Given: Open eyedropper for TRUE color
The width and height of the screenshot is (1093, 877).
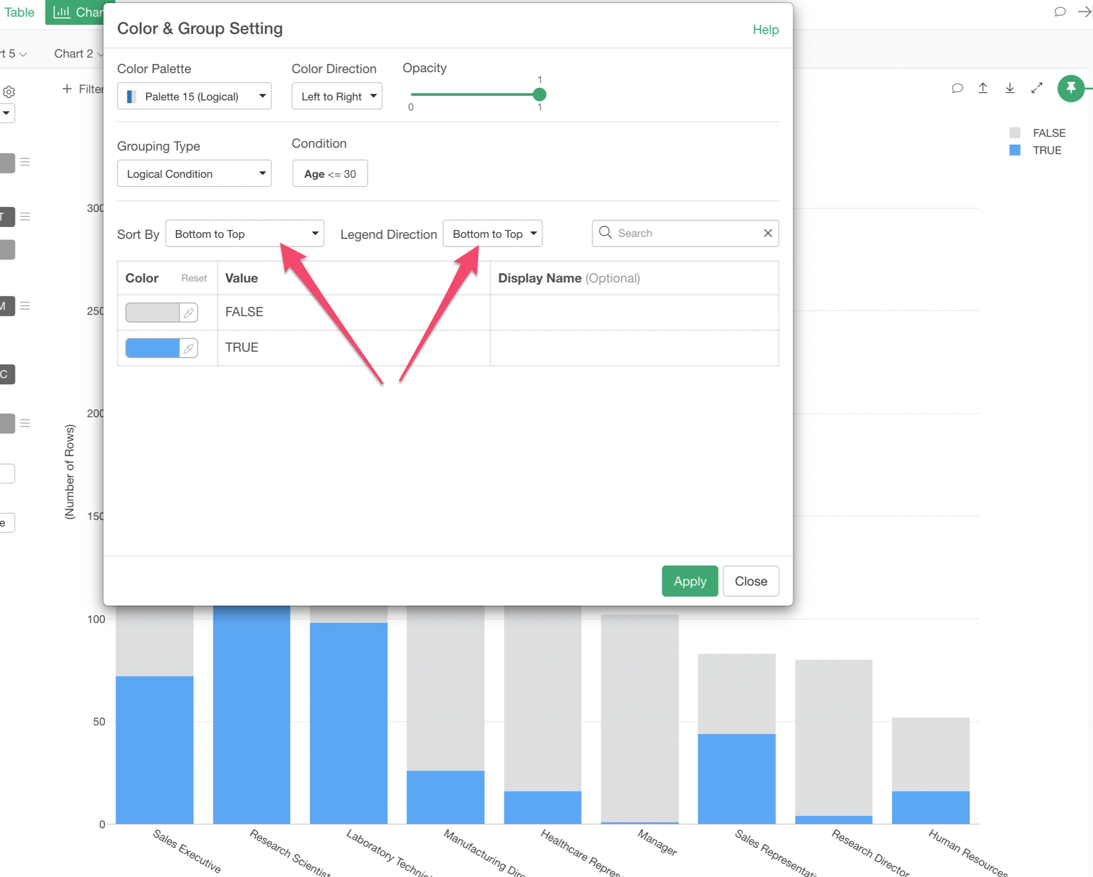Looking at the screenshot, I should pyautogui.click(x=188, y=348).
